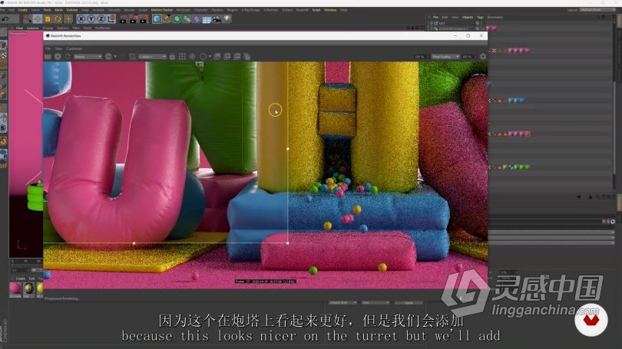Screen dimensions: 622x349
Task: Toggle the RenderView render region crop icon
Action: point(133,57)
